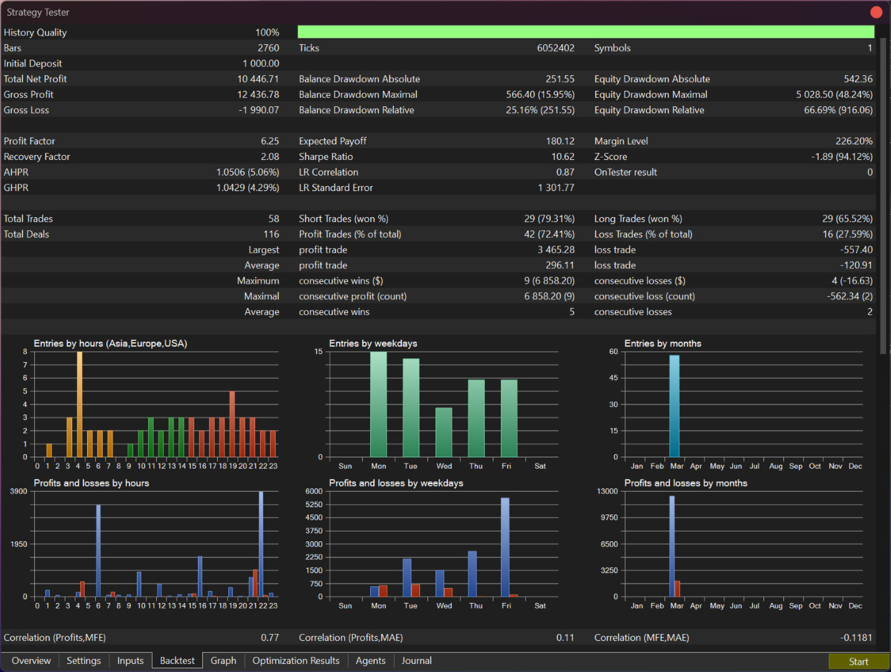Select the Backtest tab
Image resolution: width=891 pixels, height=672 pixels.
point(177,661)
